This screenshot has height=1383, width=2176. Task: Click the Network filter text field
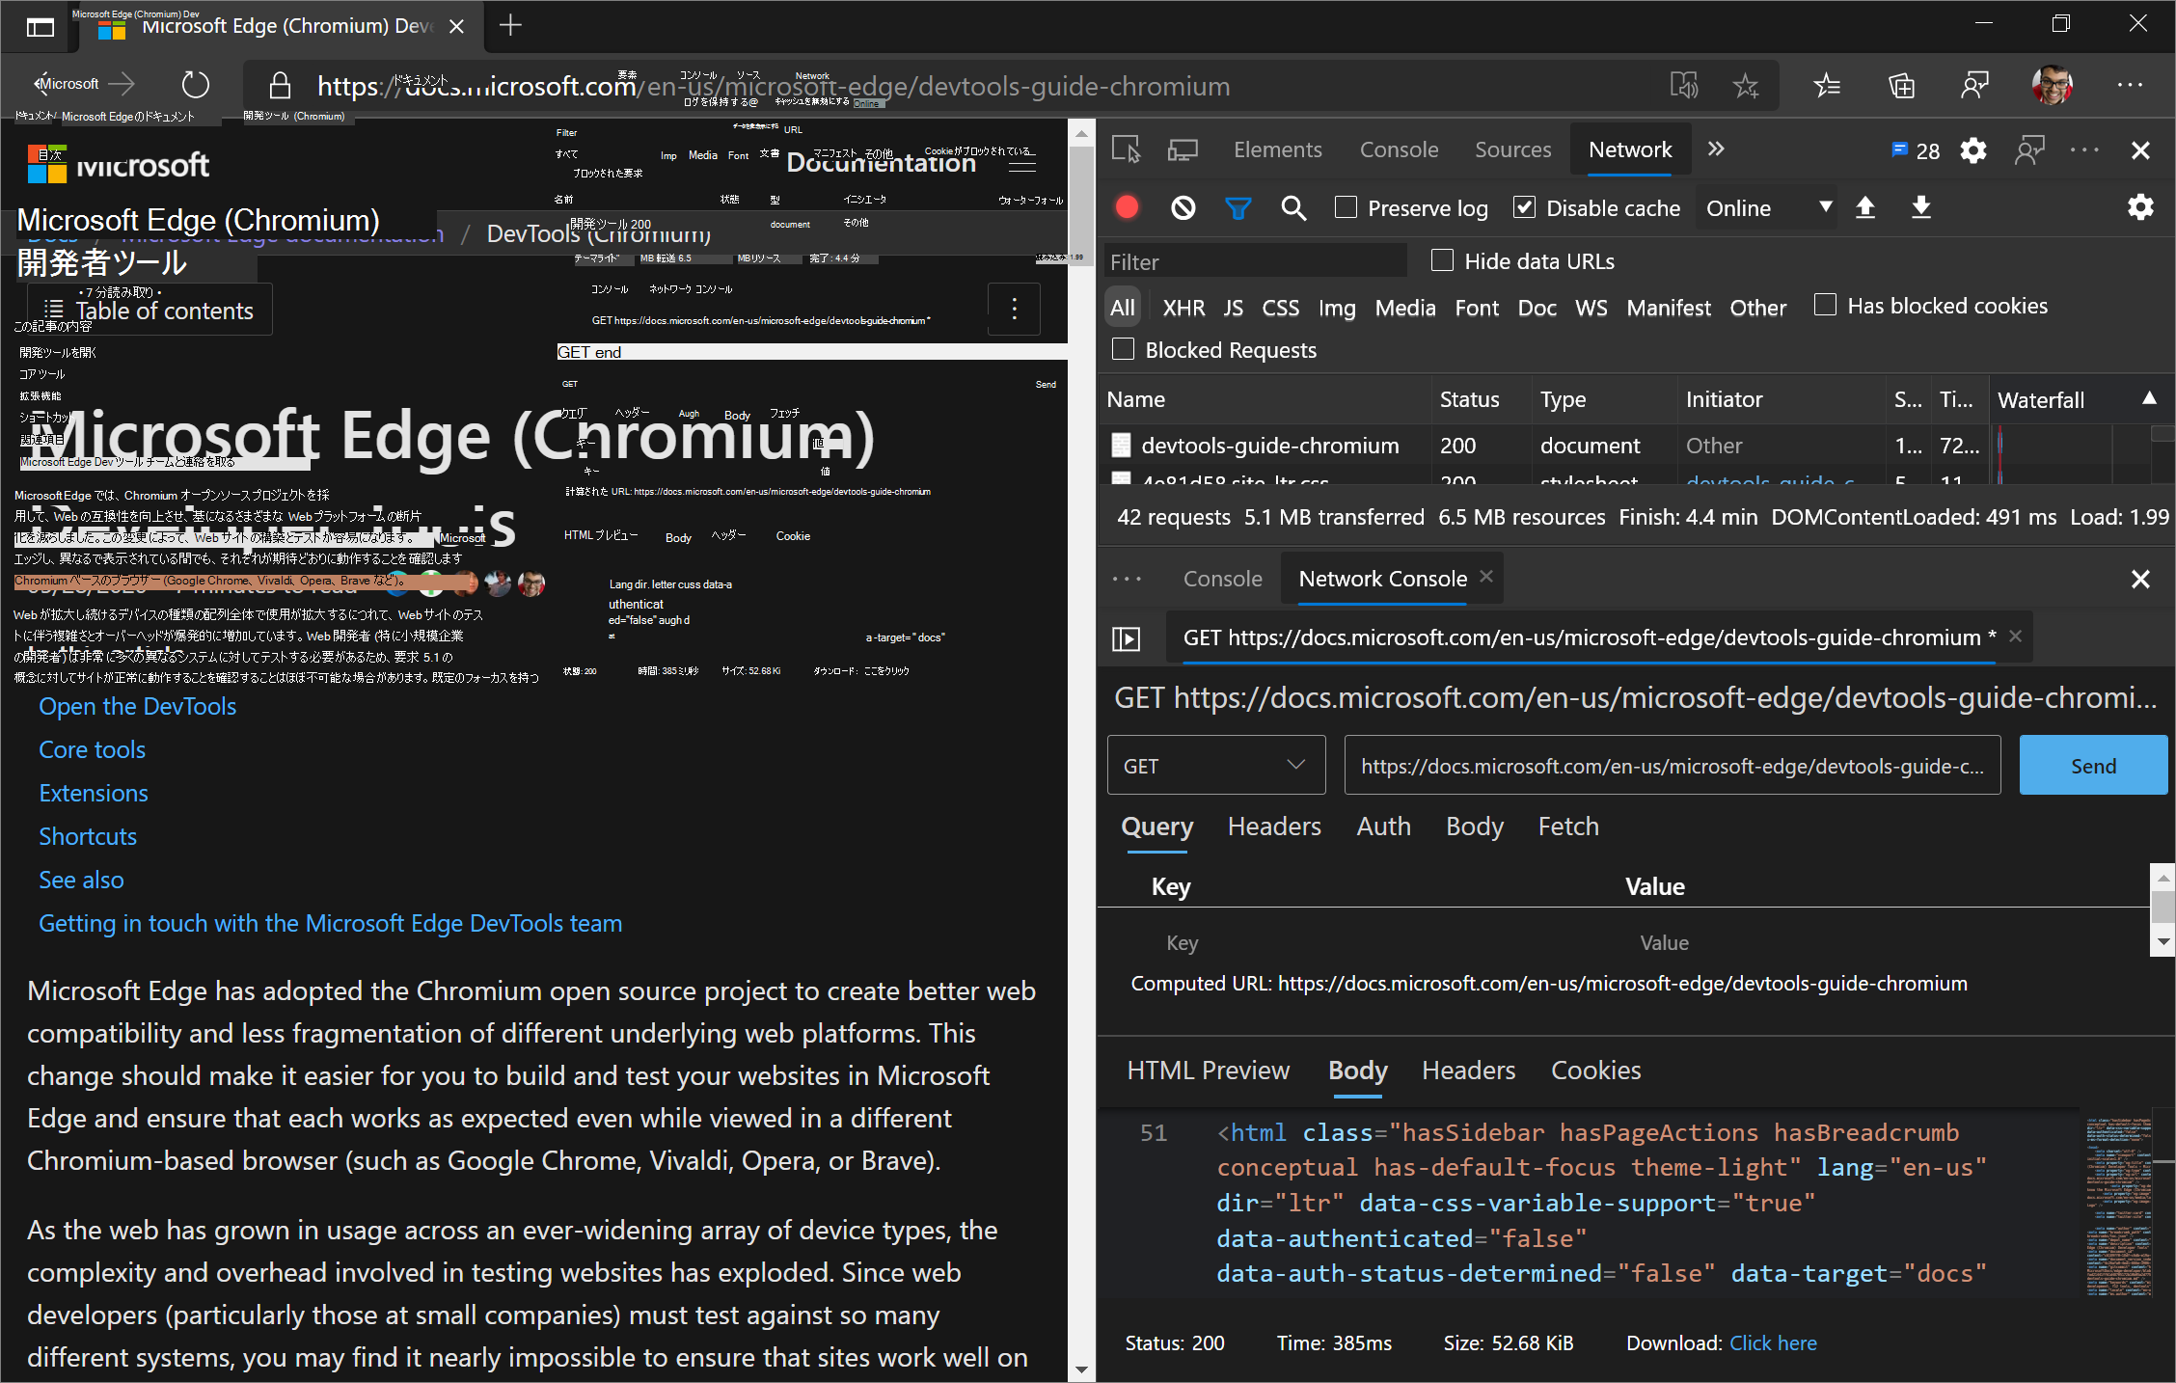point(1255,261)
